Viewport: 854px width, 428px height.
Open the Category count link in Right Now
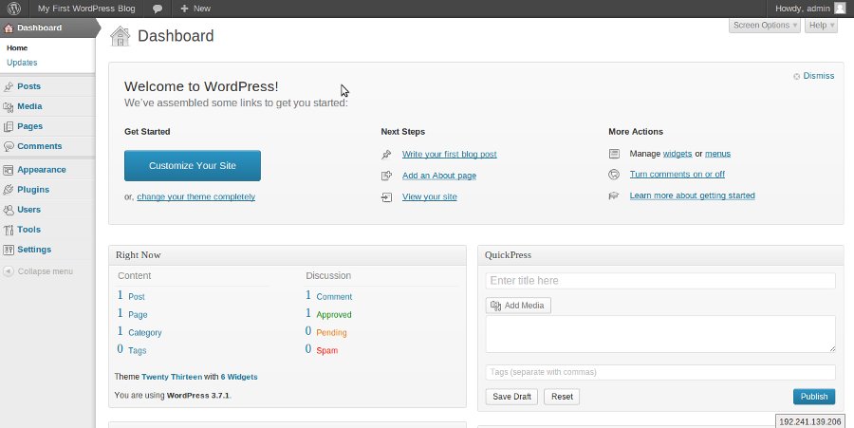(145, 333)
